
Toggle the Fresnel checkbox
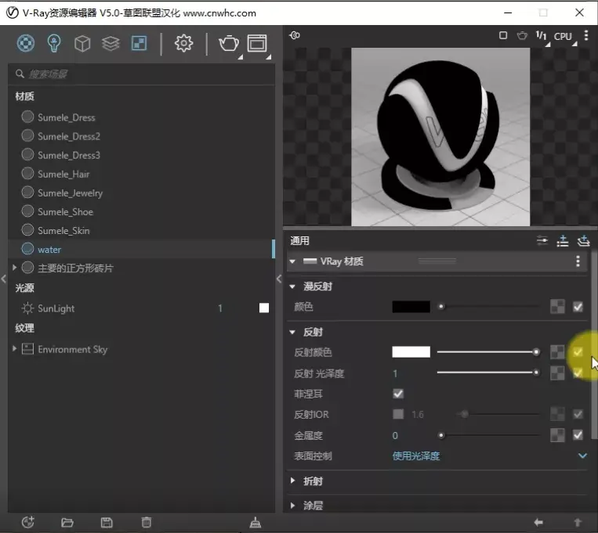(398, 394)
